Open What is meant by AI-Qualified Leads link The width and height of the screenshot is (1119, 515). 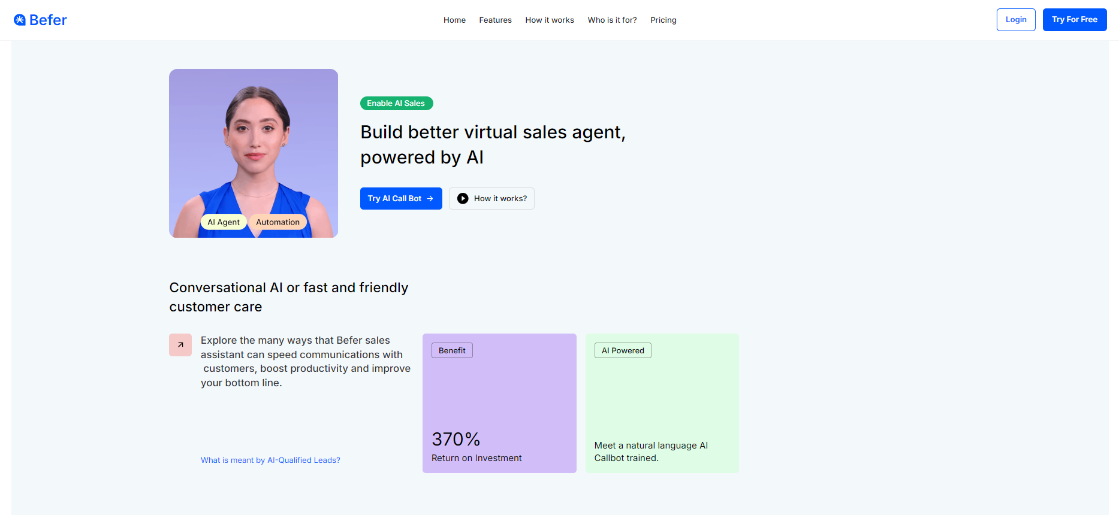point(270,460)
